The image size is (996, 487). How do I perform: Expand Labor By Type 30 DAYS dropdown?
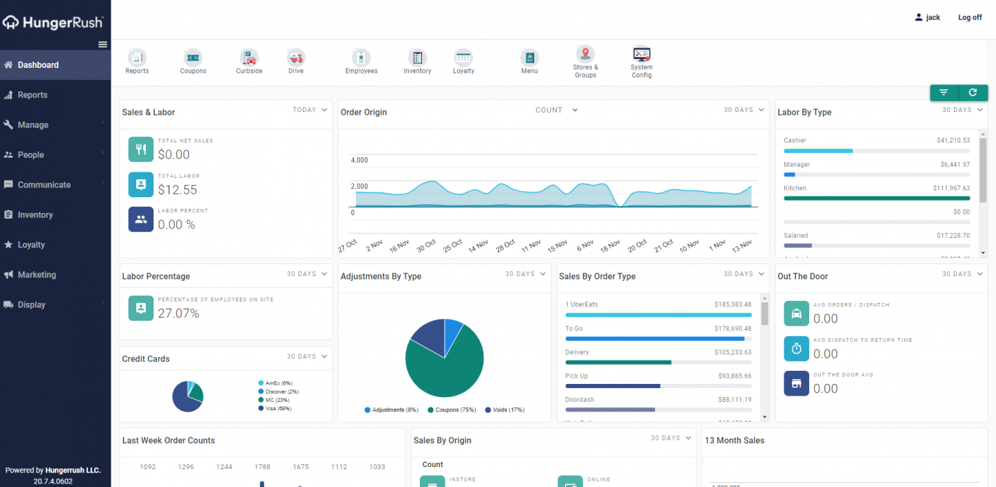coord(961,110)
